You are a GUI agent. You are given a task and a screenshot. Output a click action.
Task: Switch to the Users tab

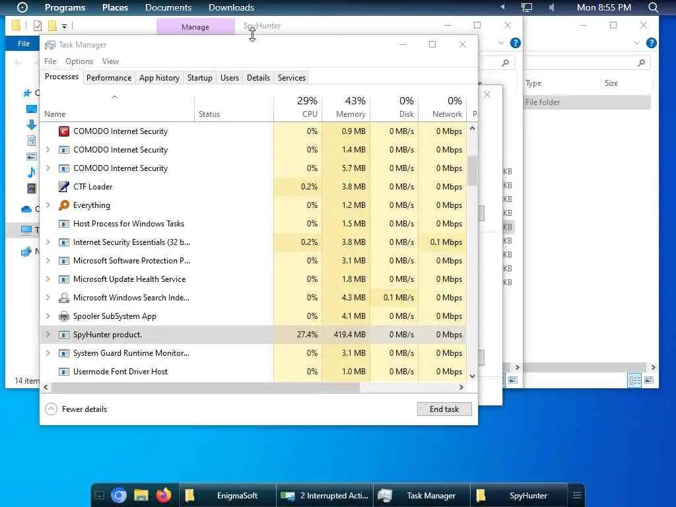[x=229, y=78]
